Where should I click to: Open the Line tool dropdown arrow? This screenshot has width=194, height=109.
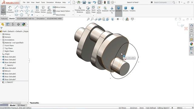19,7
